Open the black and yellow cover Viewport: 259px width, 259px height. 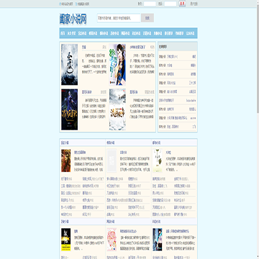(66, 240)
